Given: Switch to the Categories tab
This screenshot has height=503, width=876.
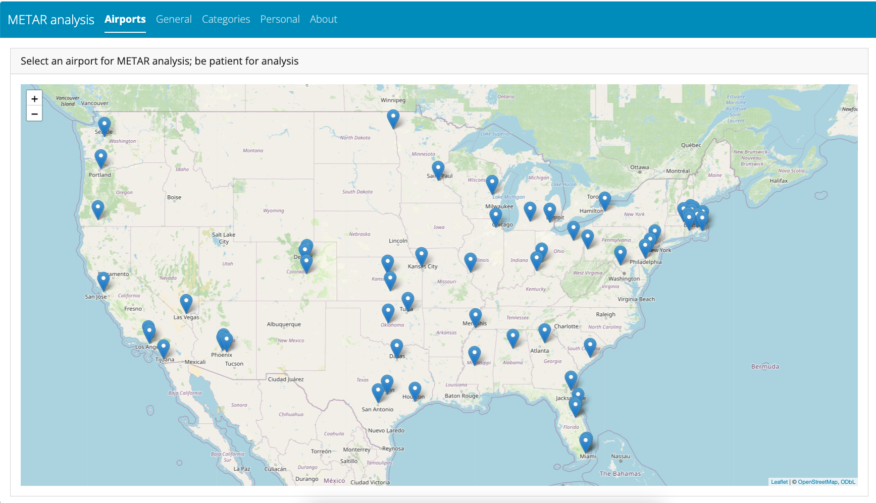Looking at the screenshot, I should tap(226, 19).
